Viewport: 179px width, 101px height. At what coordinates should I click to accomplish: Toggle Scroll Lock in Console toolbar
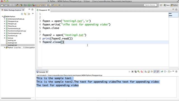coord(149,72)
